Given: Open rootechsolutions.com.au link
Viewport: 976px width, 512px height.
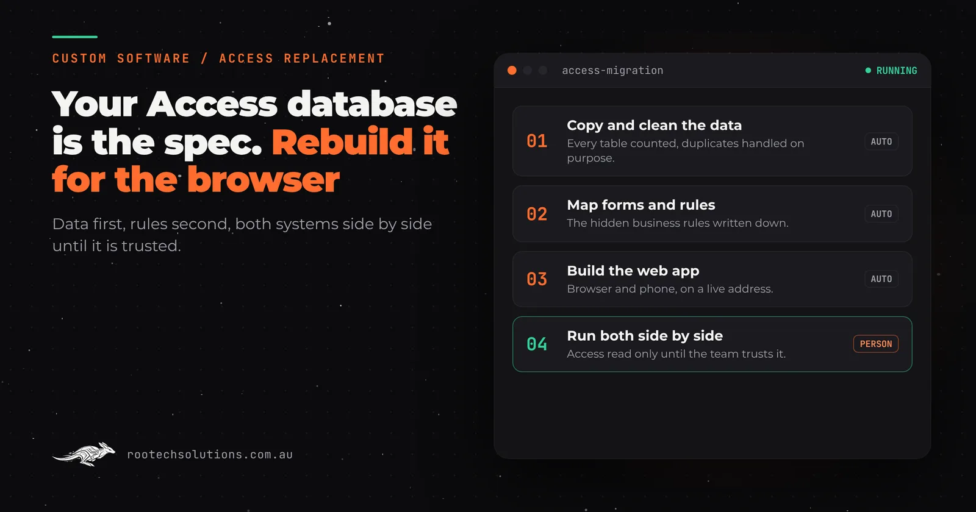Looking at the screenshot, I should pyautogui.click(x=210, y=455).
